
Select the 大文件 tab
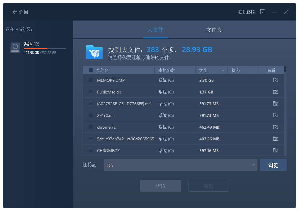point(155,30)
